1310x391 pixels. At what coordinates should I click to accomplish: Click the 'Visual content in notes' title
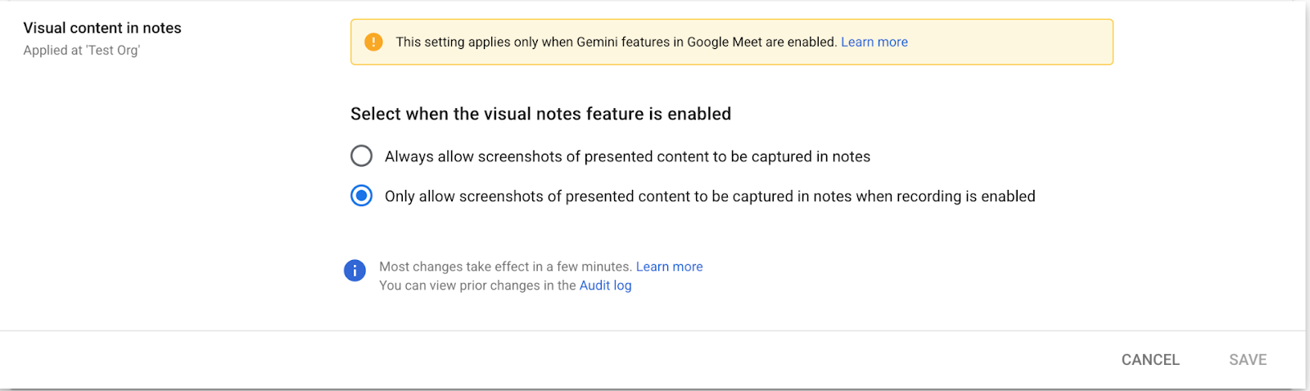click(x=102, y=28)
